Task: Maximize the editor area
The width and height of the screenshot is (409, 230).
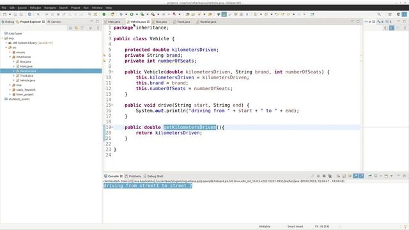Action: [x=358, y=22]
